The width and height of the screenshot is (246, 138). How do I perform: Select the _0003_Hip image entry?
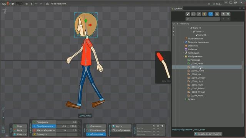click(x=196, y=74)
